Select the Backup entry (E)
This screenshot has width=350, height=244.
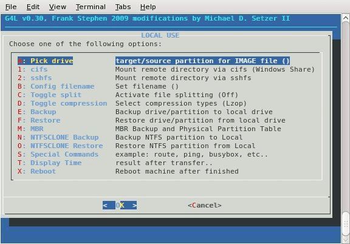point(37,112)
